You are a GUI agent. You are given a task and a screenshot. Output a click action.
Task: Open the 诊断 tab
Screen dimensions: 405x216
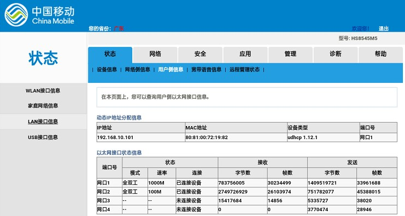click(336, 54)
